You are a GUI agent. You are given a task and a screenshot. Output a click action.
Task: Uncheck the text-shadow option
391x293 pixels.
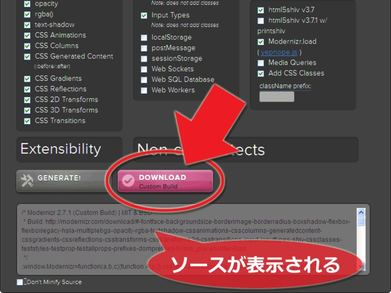coord(27,24)
